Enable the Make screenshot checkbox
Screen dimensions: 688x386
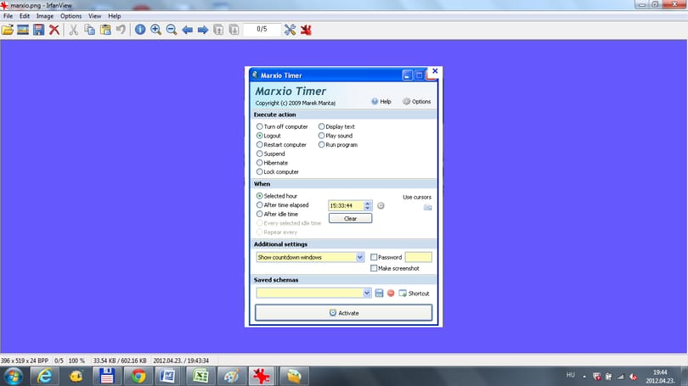tap(374, 268)
